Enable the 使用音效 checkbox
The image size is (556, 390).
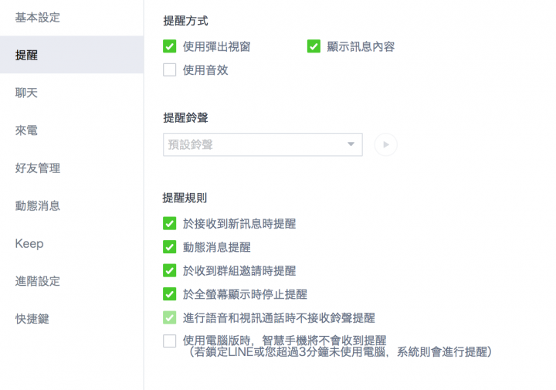point(169,70)
